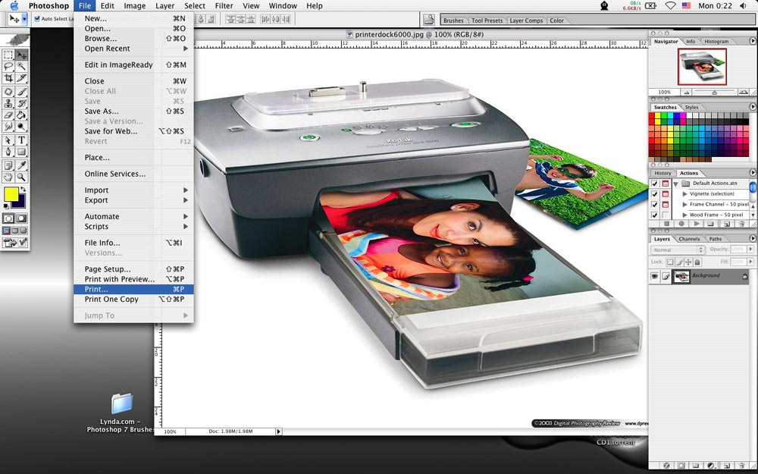Click the foreground yellow color swatch

(11, 194)
